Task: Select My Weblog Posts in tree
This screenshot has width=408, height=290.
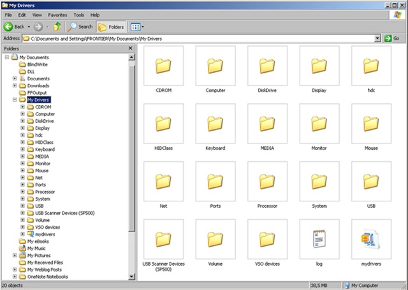Action: click(x=44, y=270)
